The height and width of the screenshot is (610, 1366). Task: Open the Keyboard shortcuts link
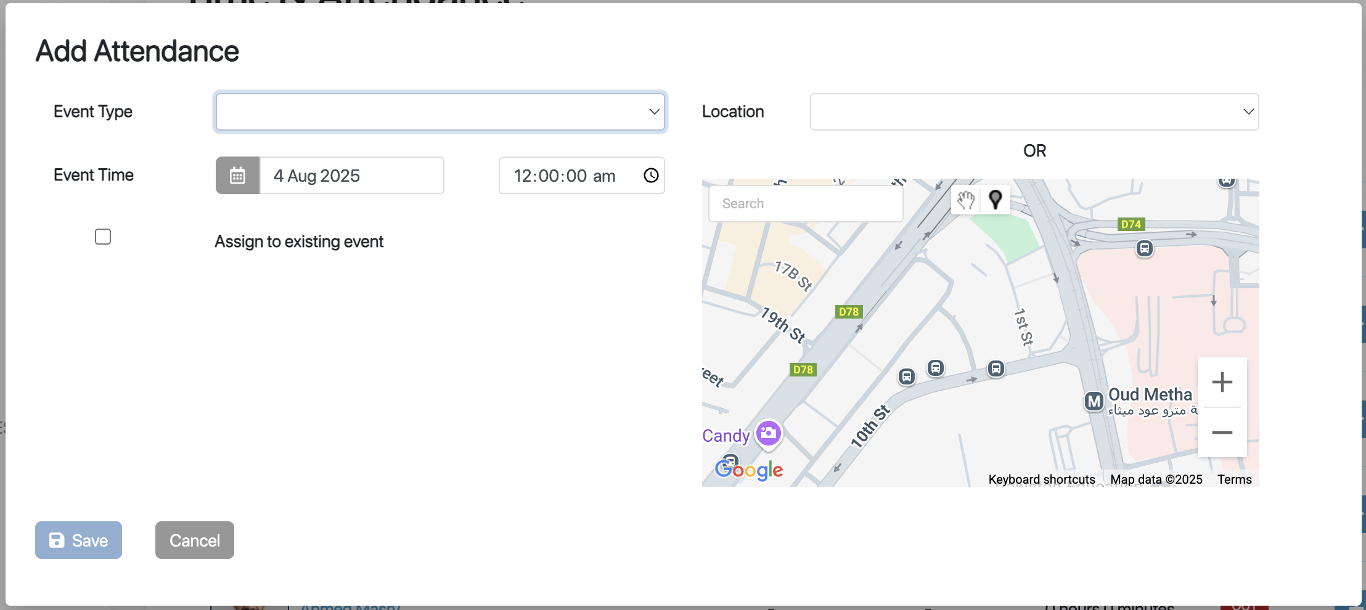coord(1042,479)
